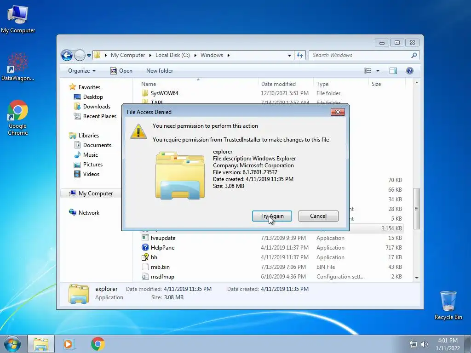471x353 pixels.
Task: Click the hh file icon
Action: [145, 257]
